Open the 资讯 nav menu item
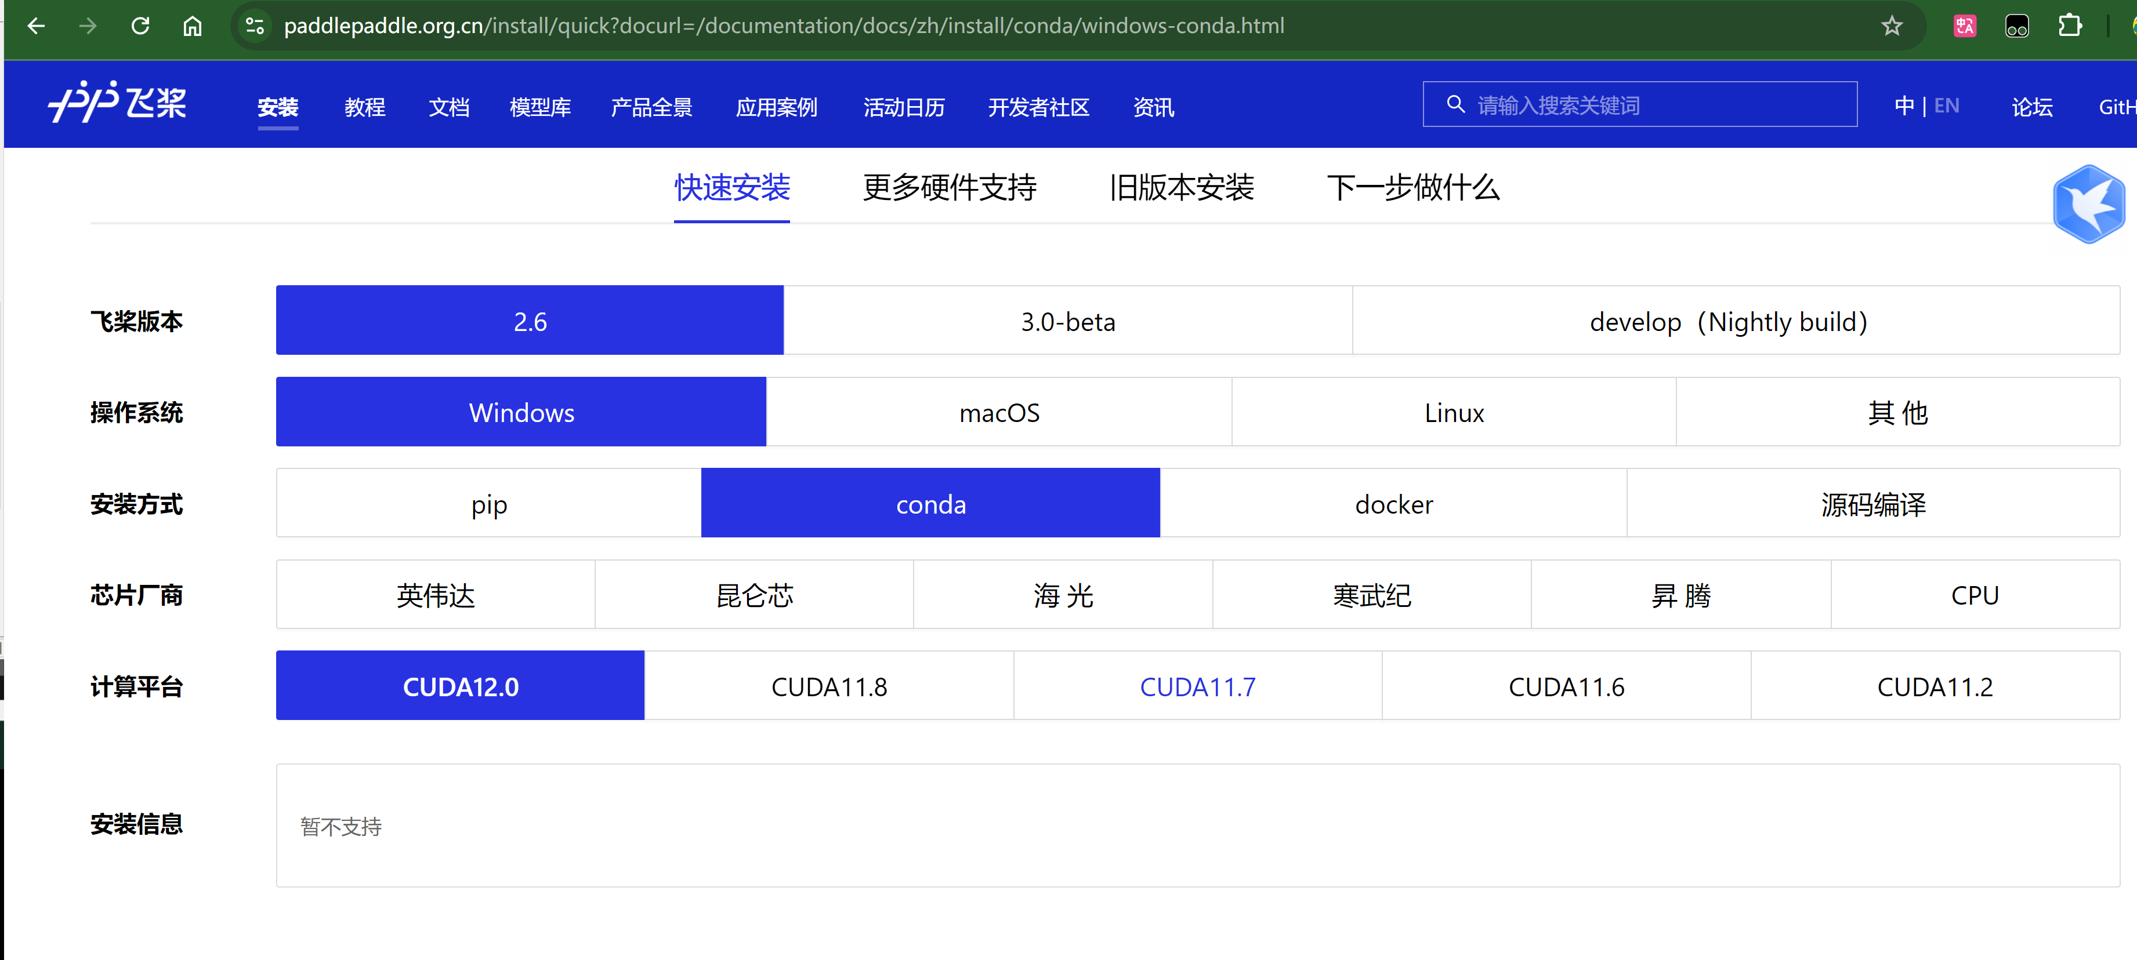The height and width of the screenshot is (960, 2137). click(x=1154, y=107)
